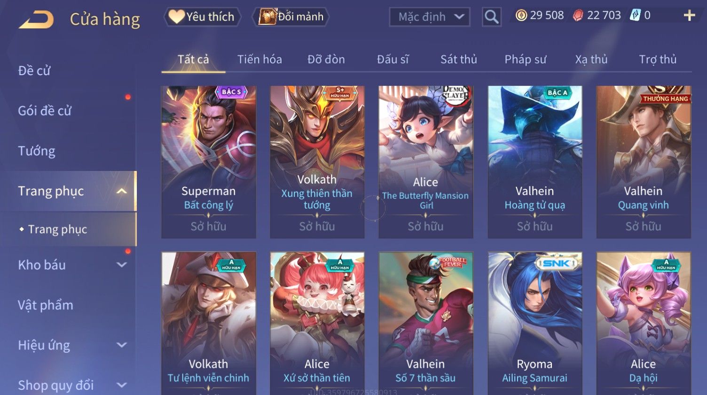Open the search magnifier icon
Screen dimensions: 707x395
tap(491, 17)
